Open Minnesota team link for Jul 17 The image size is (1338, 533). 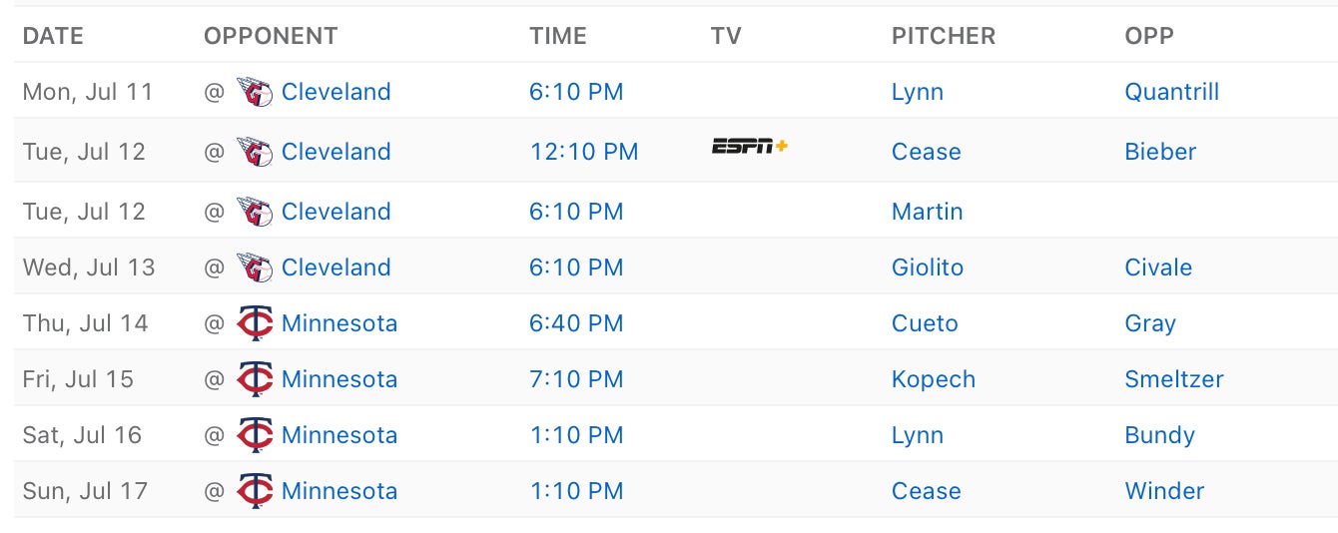[x=339, y=491]
